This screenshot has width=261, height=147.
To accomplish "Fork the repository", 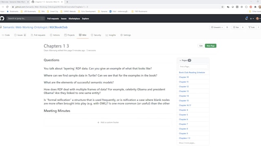I will (x=252, y=27).
